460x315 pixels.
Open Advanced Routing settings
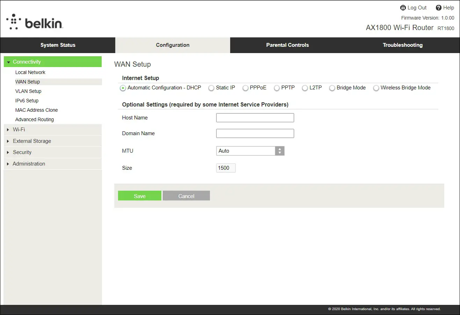click(x=35, y=119)
